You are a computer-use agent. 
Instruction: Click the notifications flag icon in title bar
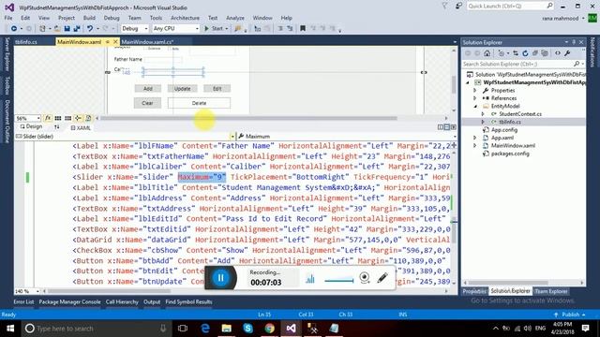(444, 6)
